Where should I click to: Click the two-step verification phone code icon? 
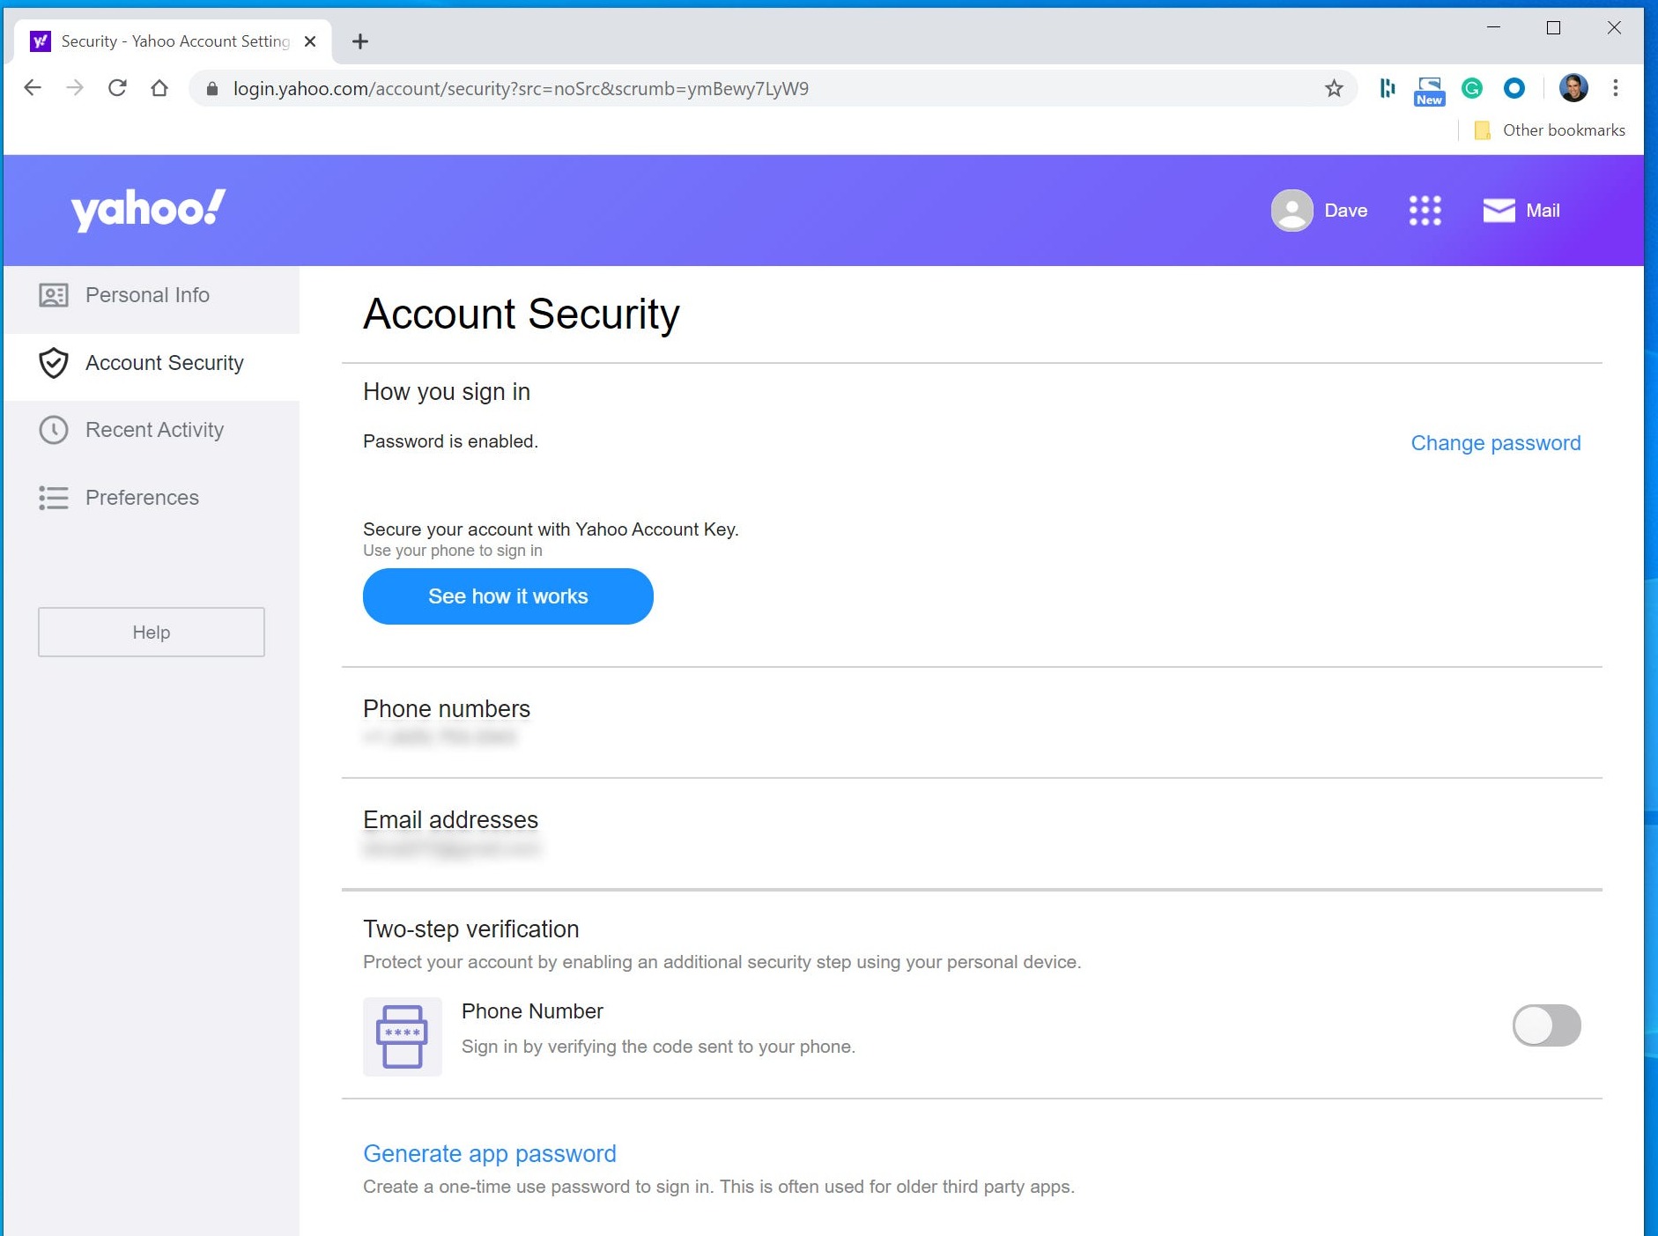tap(403, 1037)
